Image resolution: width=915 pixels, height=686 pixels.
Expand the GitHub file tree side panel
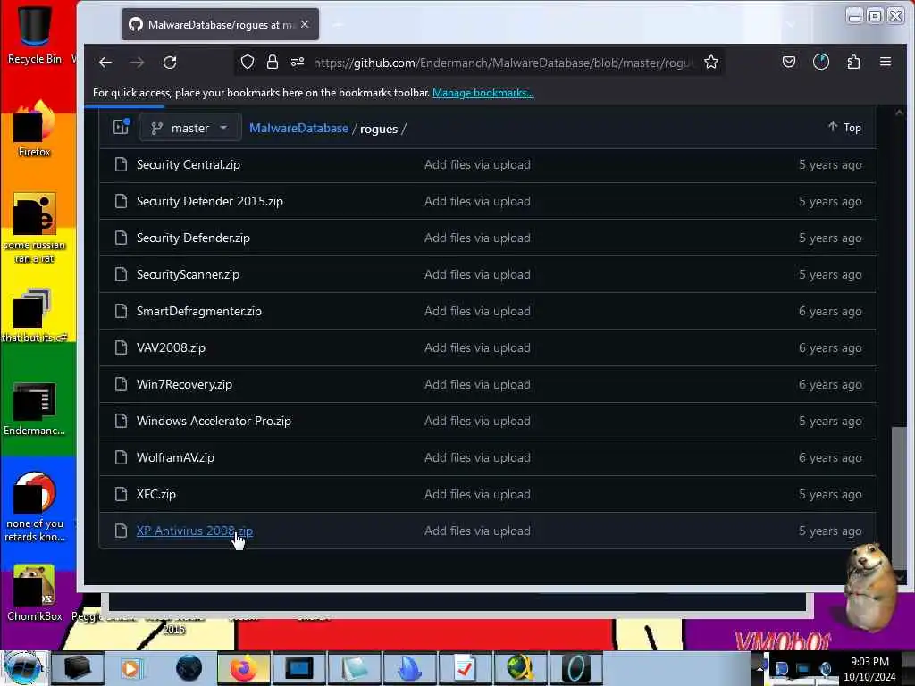click(121, 127)
